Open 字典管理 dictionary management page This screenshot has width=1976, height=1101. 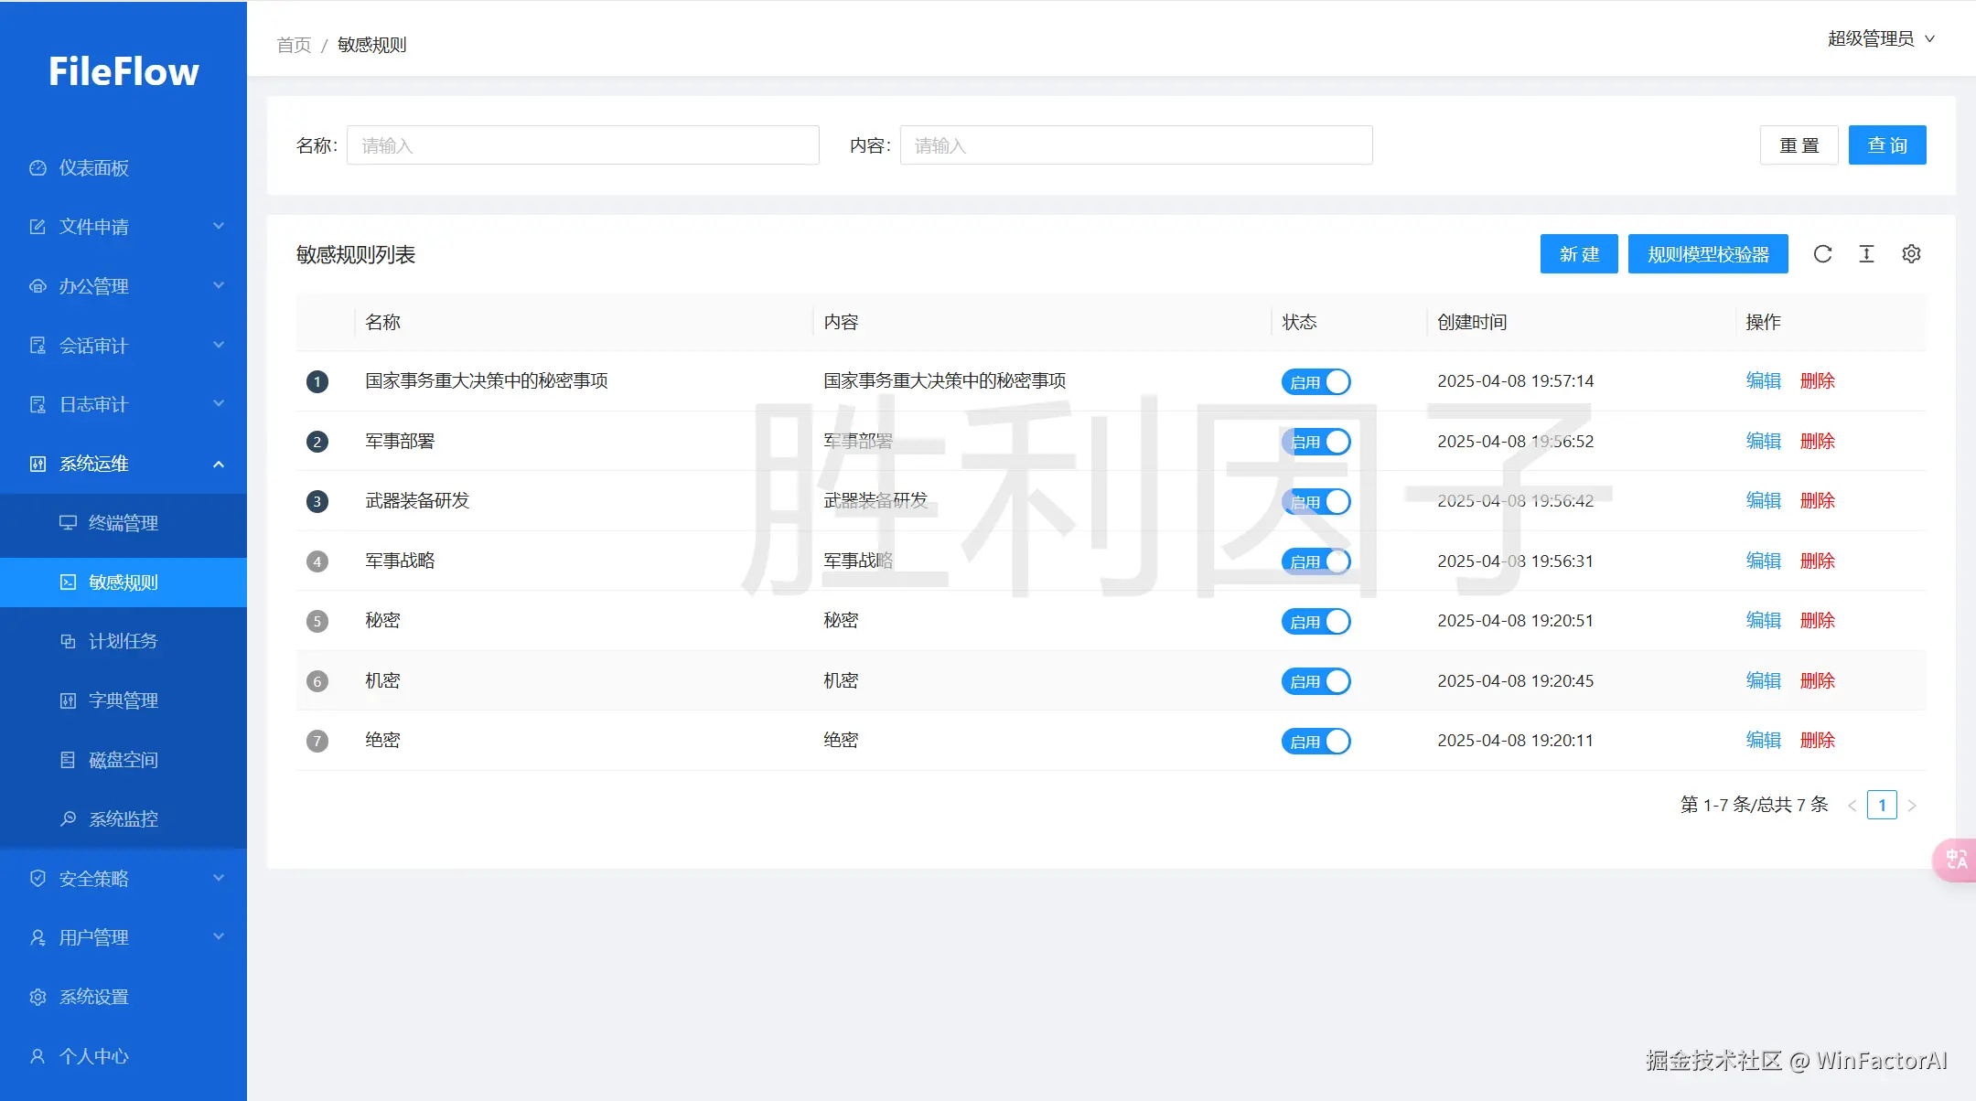(x=123, y=700)
